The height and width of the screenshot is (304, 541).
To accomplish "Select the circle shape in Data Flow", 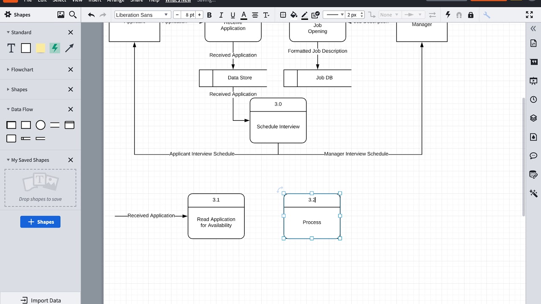I will [41, 125].
